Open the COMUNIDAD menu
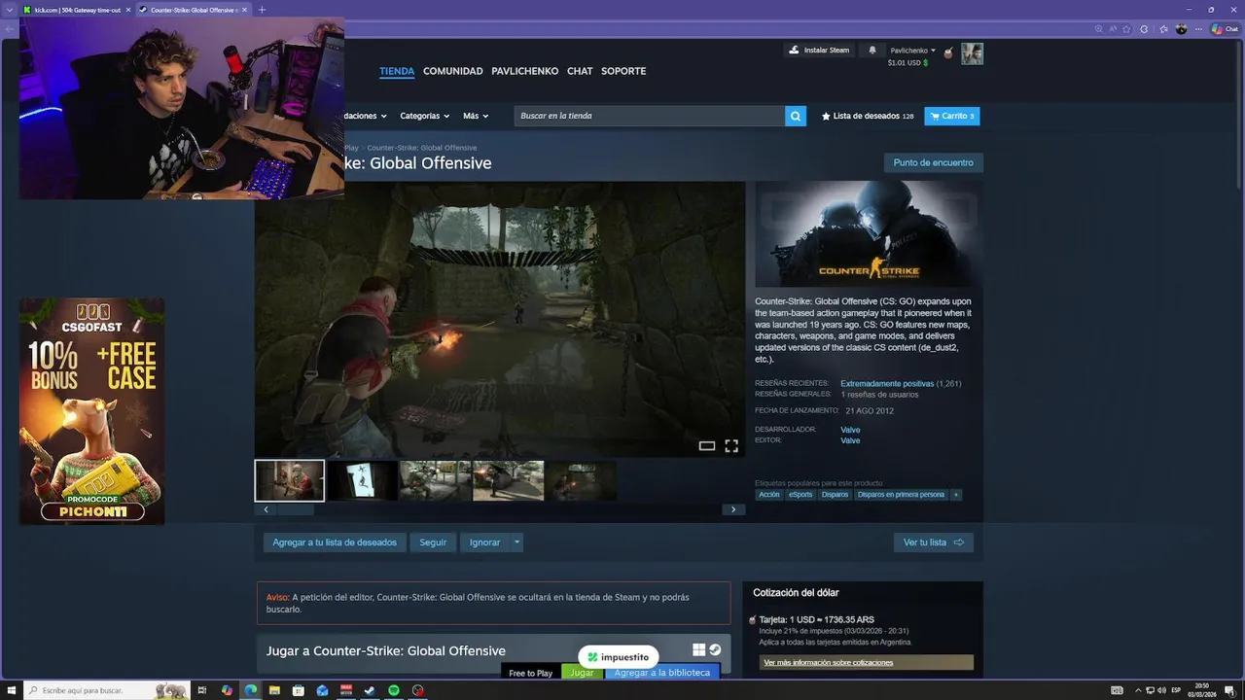 453,71
